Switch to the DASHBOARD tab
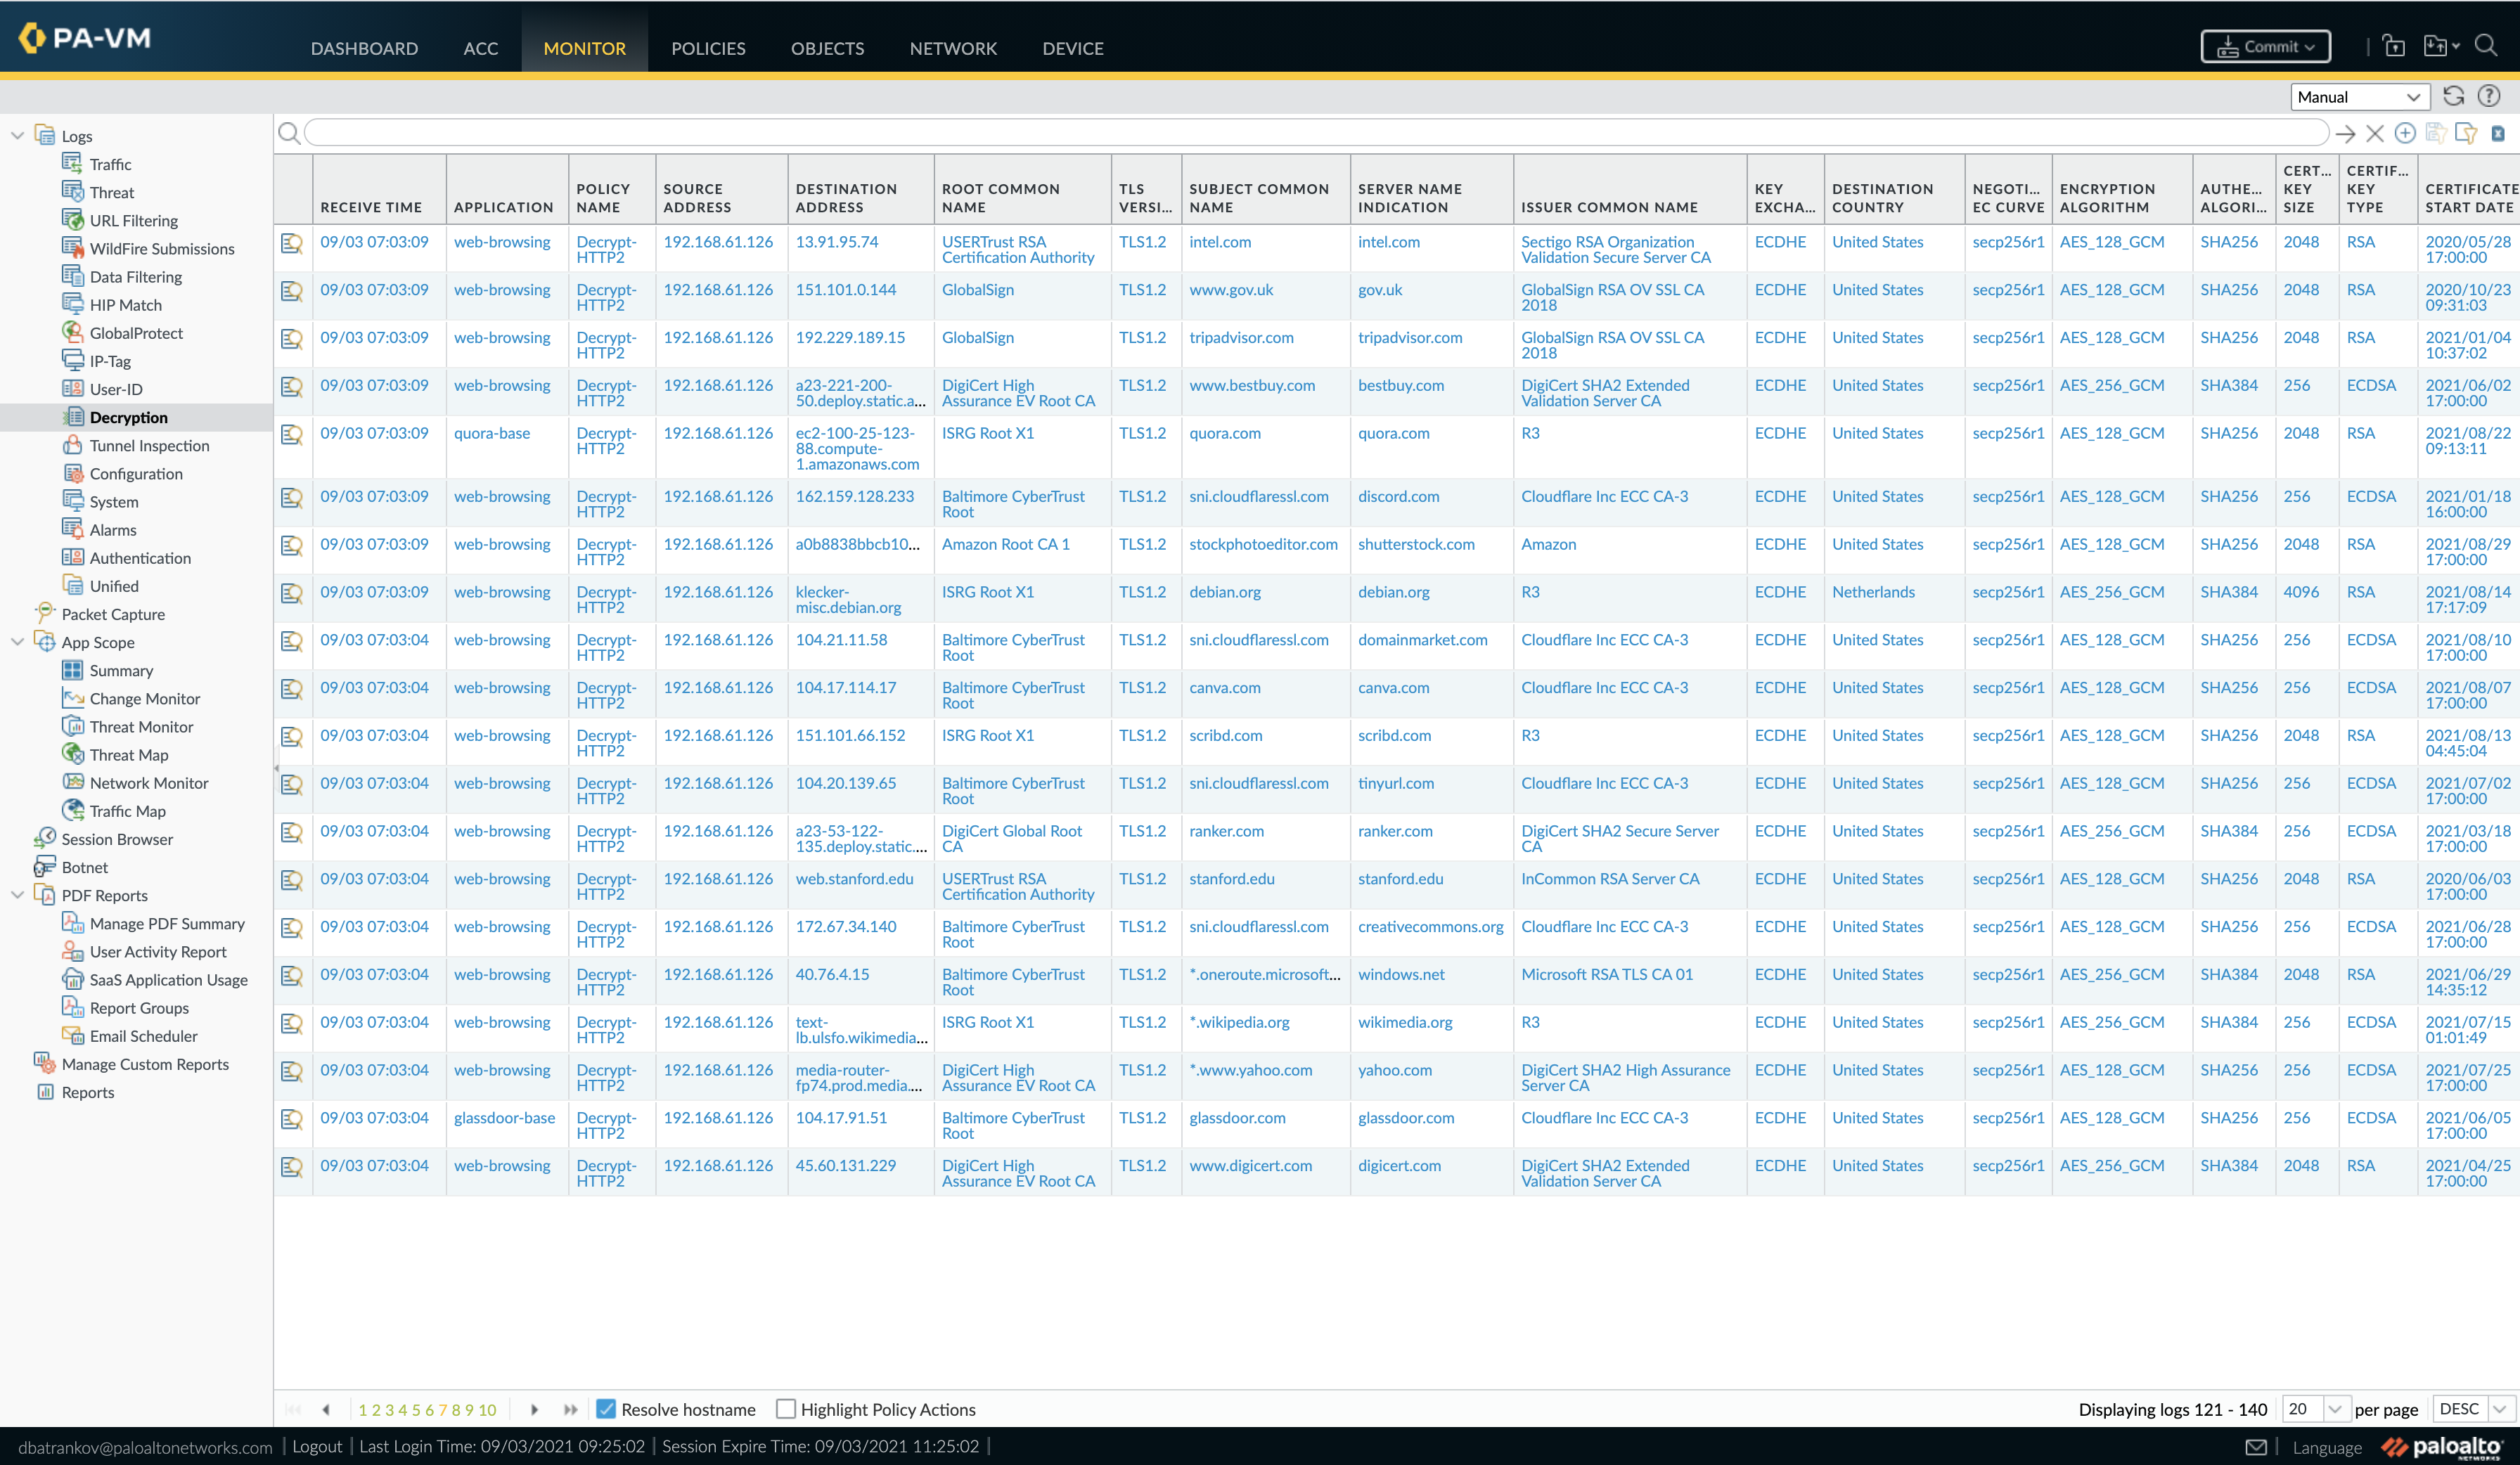Screen dimensions: 2520x1465 click(x=364, y=48)
